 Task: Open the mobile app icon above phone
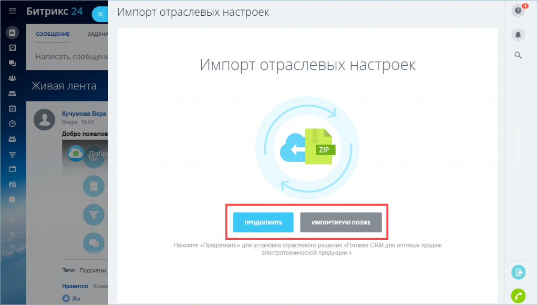[518, 272]
